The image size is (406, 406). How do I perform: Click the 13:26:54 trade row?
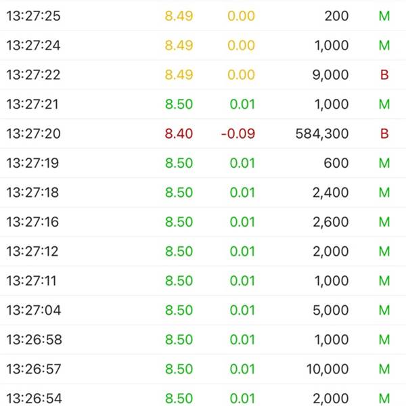203,398
